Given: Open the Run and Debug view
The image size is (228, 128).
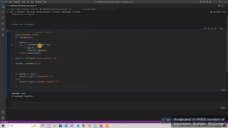Looking at the screenshot, I should coord(3,23).
